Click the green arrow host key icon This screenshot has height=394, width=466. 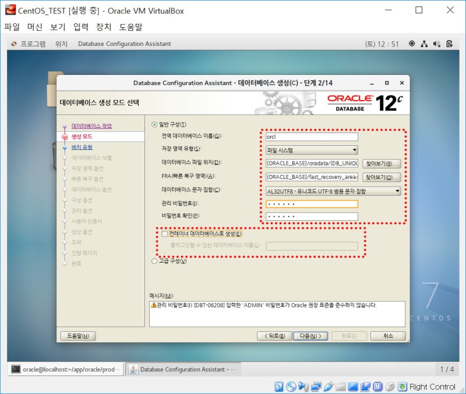click(403, 386)
